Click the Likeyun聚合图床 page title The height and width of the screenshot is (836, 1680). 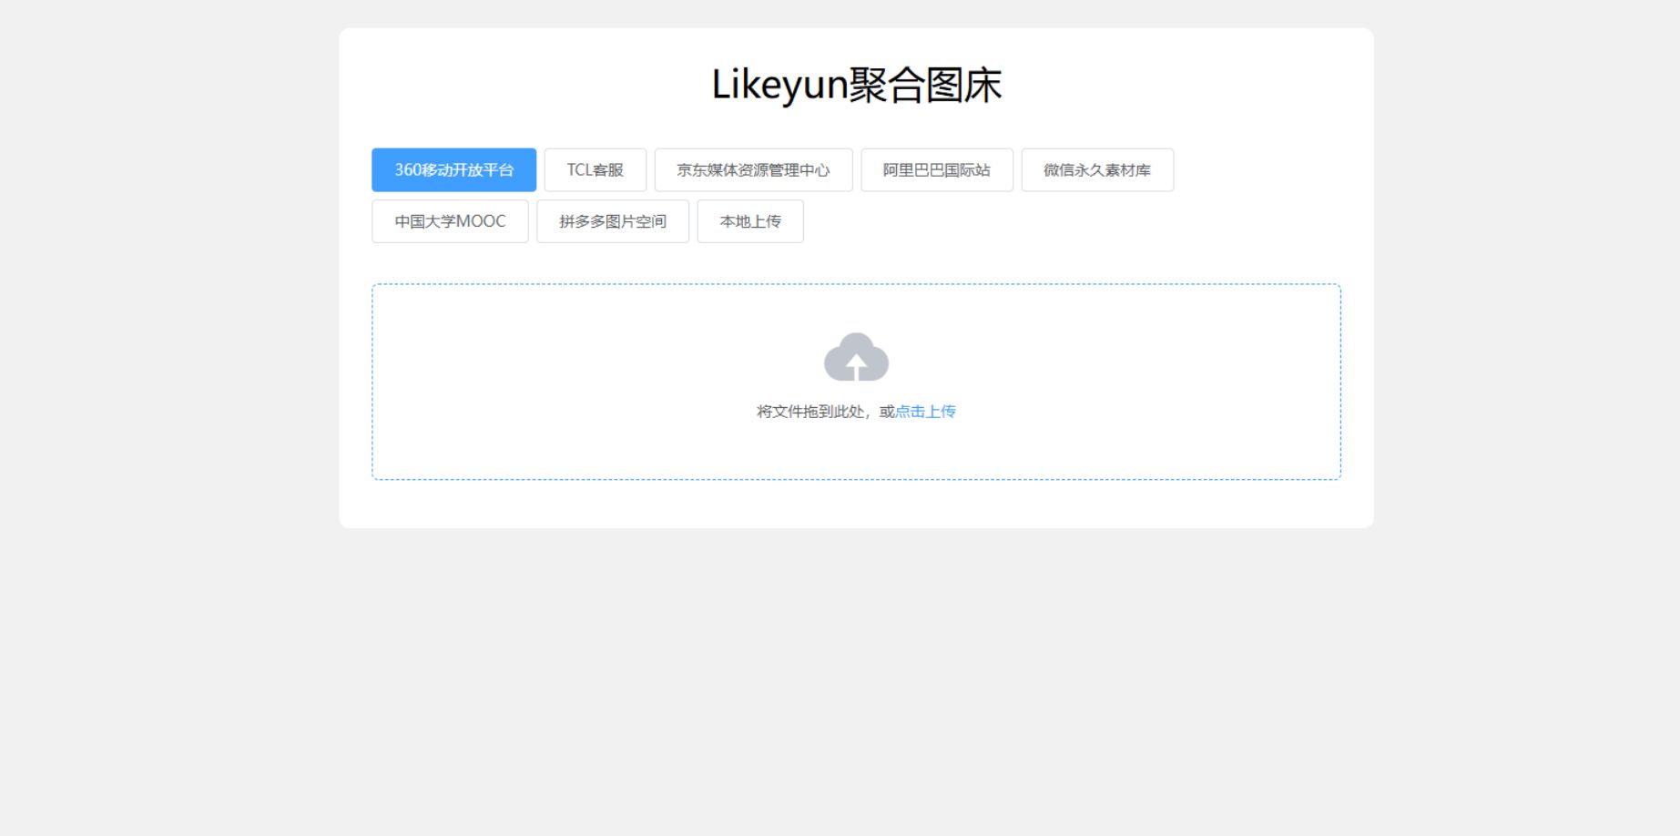click(x=855, y=85)
